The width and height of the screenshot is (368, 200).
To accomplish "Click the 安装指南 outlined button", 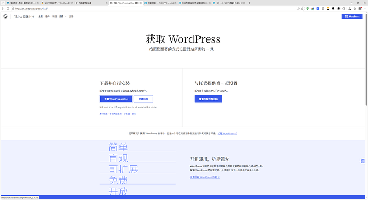I will point(143,99).
